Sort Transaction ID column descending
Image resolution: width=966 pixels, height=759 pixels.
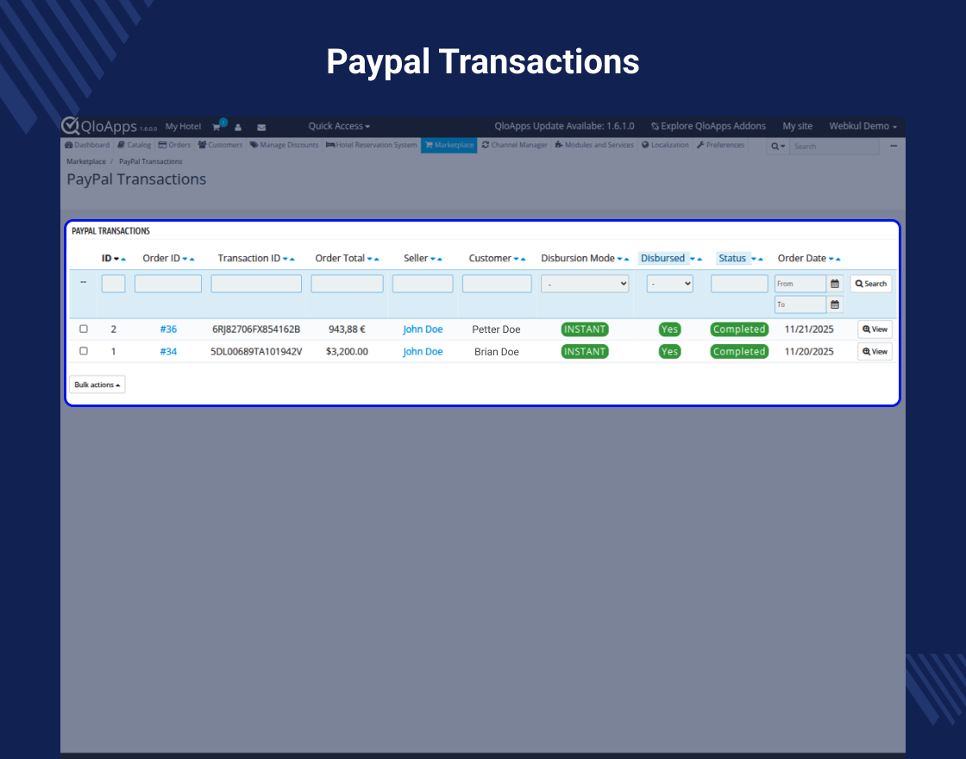(285, 259)
